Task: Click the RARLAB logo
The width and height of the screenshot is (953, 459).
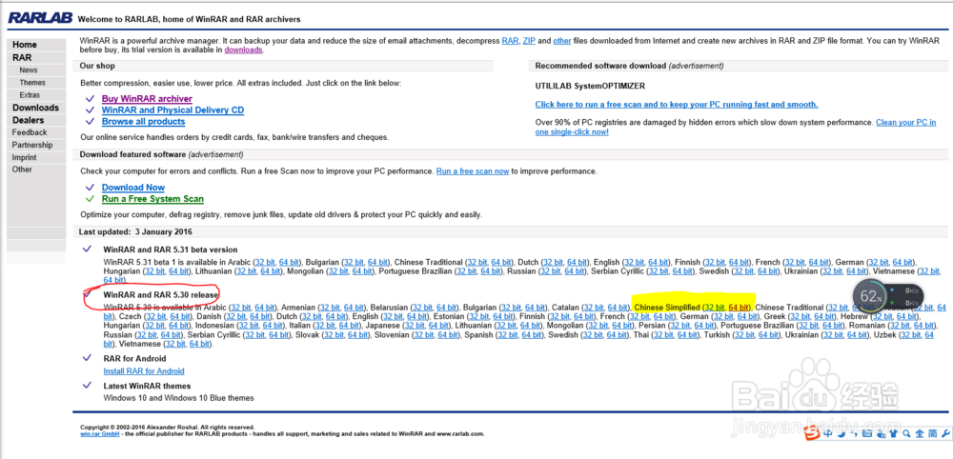Action: [39, 19]
